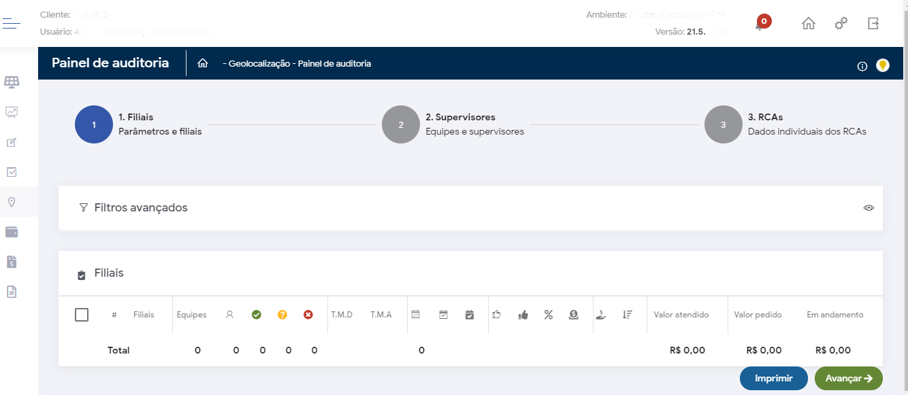Click the geolocation pin sidebar icon
This screenshot has width=908, height=395.
(x=12, y=202)
